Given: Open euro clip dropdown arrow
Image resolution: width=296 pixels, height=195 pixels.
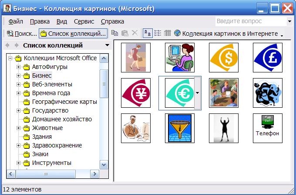Looking at the screenshot, I should point(198,93).
